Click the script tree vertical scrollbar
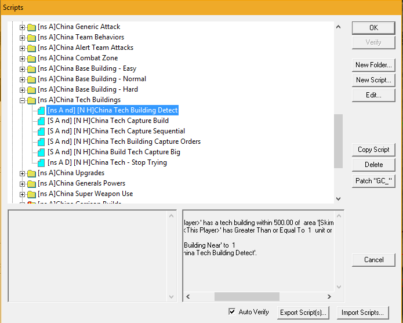403x323 pixels. coord(338,139)
